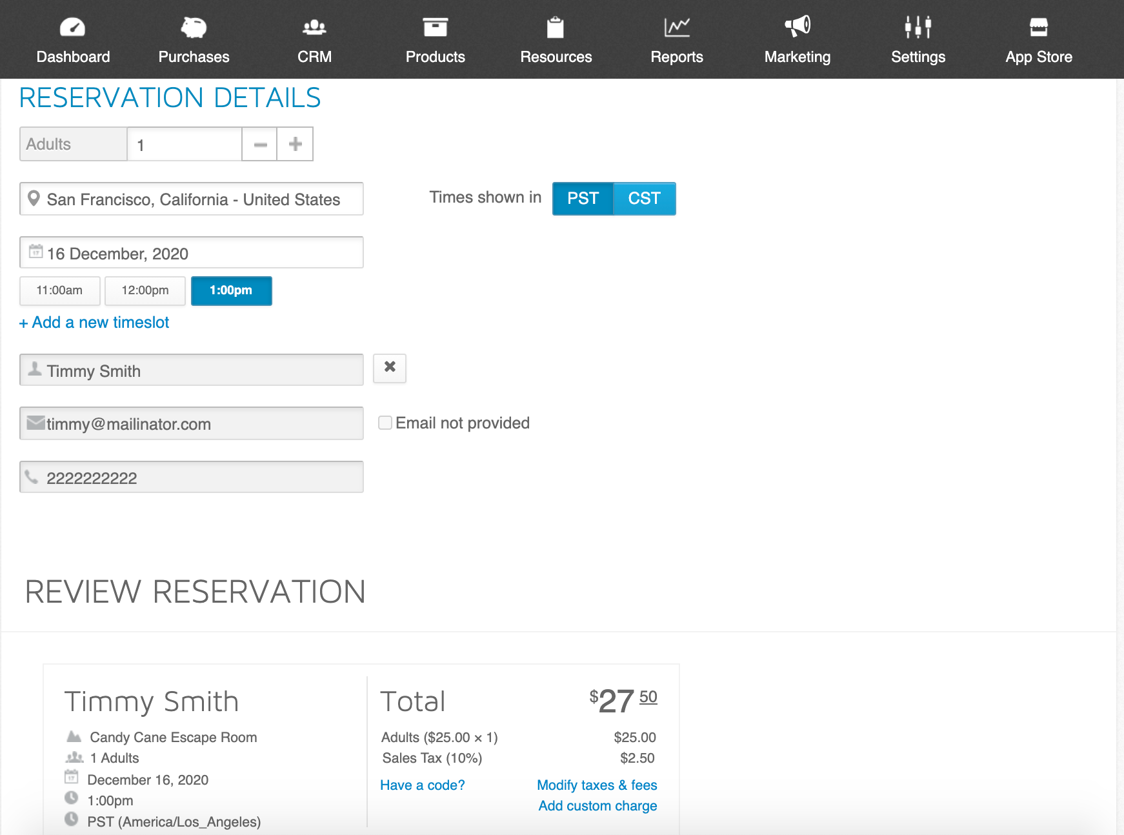Open the 16 December, 2020 date picker
This screenshot has height=835, width=1124.
(x=192, y=252)
